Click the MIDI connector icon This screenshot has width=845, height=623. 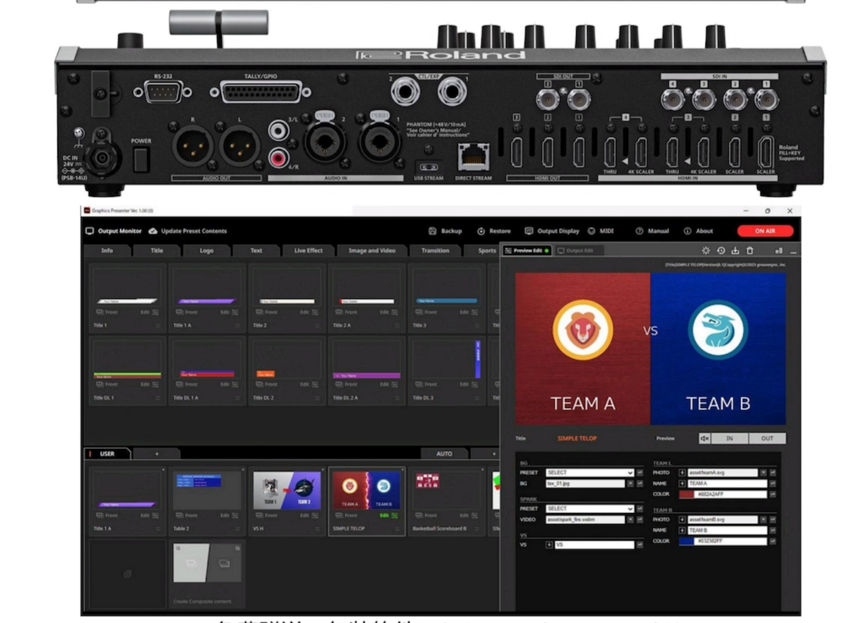click(591, 231)
